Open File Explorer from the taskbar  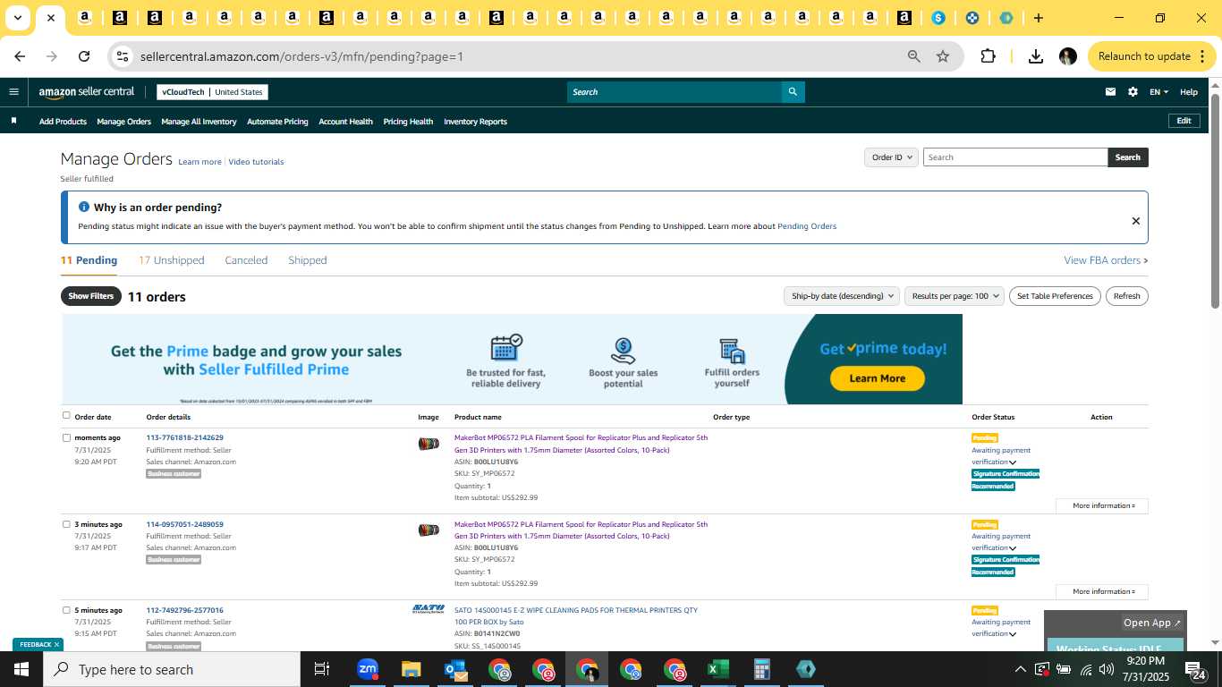click(411, 669)
